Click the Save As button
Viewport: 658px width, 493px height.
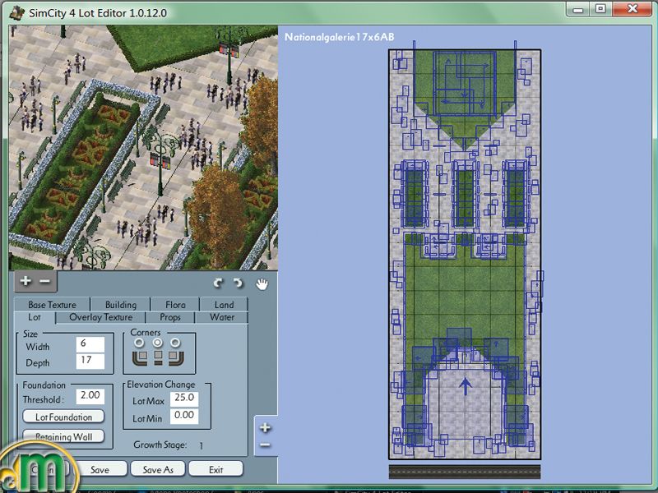(x=158, y=469)
